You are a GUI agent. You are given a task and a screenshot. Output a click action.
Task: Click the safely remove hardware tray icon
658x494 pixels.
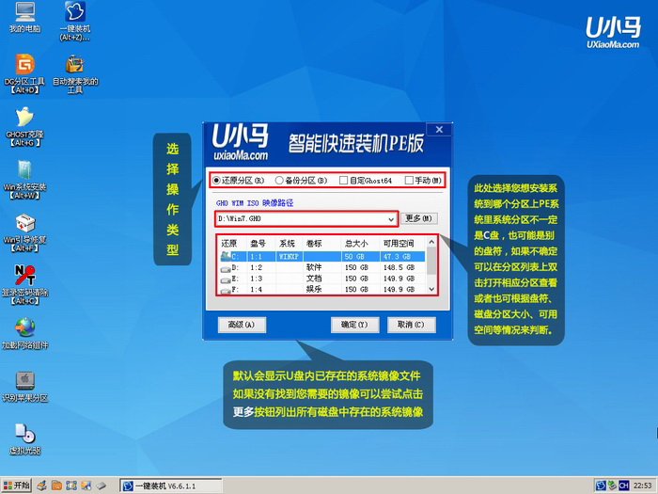click(612, 486)
